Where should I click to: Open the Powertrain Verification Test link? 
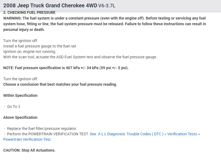[x=27, y=139]
